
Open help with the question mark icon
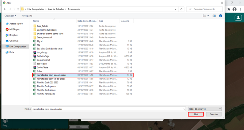tap(220, 16)
